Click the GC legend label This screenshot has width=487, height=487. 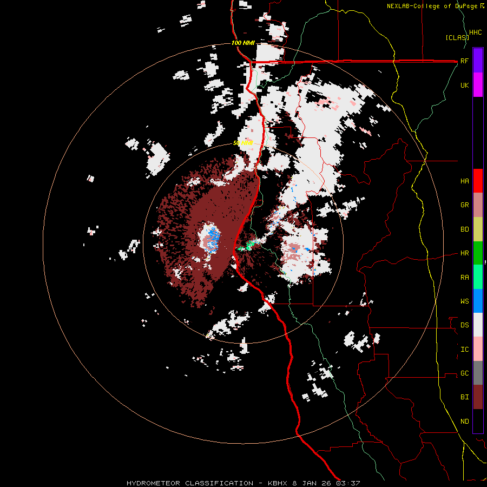tap(464, 373)
